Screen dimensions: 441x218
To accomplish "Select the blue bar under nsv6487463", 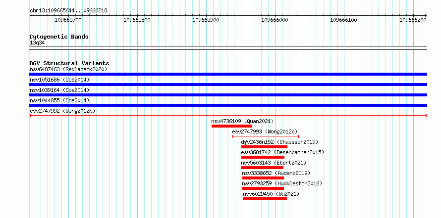I will pyautogui.click(x=228, y=74).
